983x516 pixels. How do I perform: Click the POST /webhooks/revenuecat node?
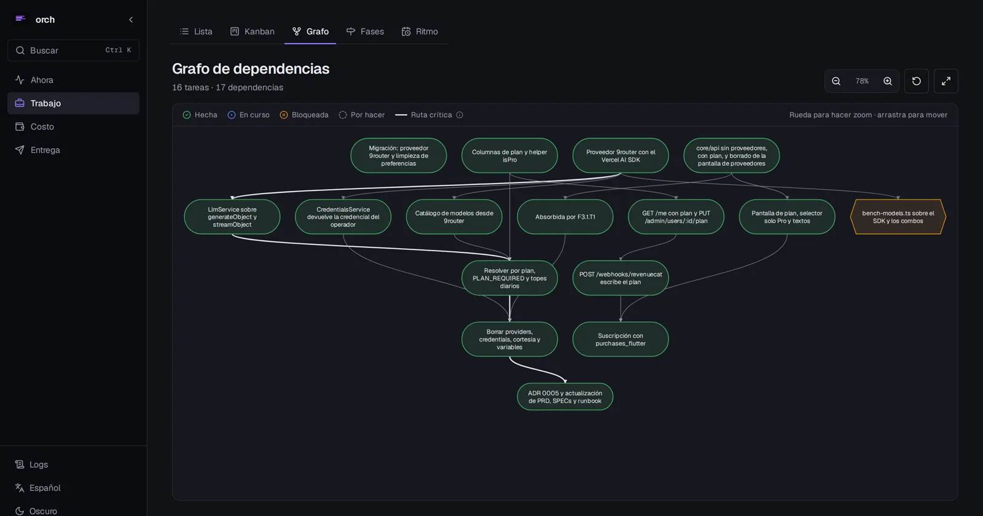click(621, 278)
